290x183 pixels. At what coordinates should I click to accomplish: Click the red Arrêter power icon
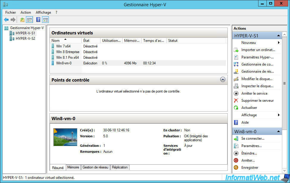tap(236, 160)
